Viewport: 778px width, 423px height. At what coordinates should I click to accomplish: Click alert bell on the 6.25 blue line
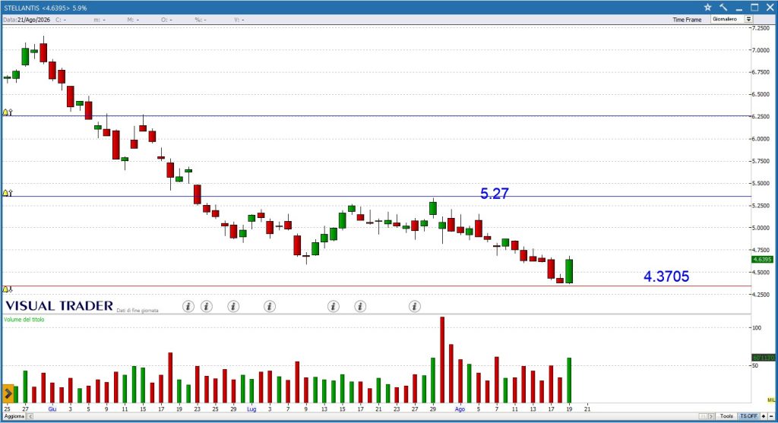click(x=7, y=112)
